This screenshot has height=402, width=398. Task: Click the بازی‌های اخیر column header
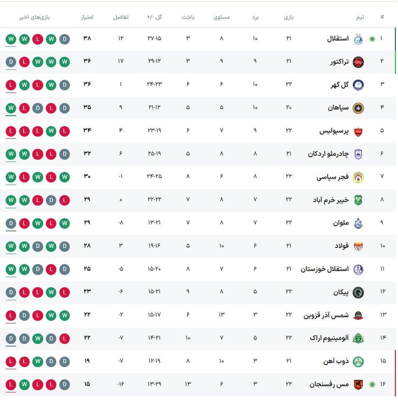pyautogui.click(x=34, y=17)
